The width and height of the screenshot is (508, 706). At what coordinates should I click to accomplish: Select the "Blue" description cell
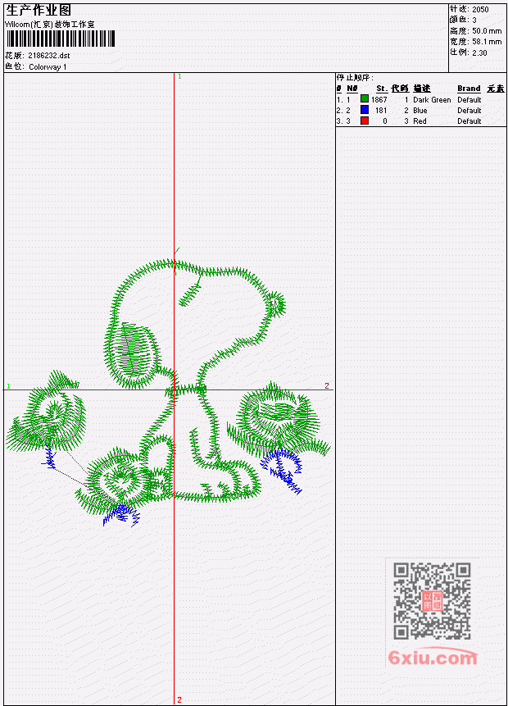pos(420,111)
